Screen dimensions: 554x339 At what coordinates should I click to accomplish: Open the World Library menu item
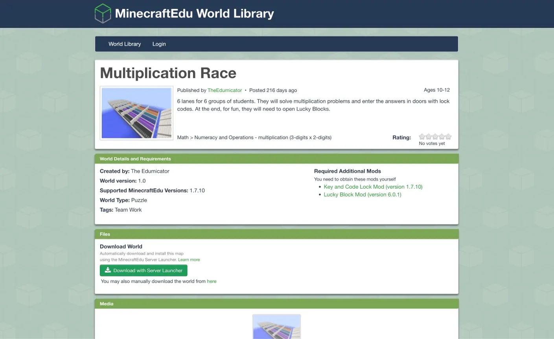125,44
